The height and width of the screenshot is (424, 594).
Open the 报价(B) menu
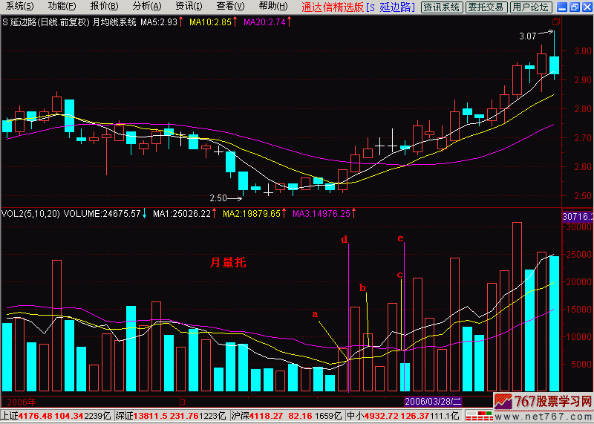[105, 7]
